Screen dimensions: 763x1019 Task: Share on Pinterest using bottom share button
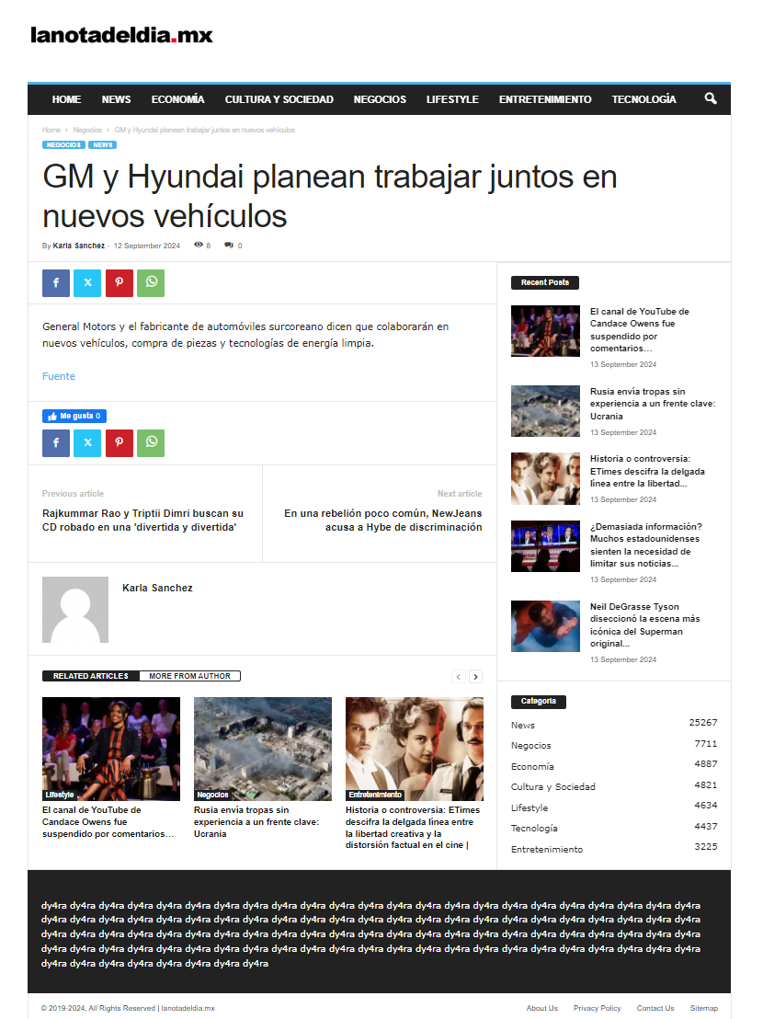point(120,442)
